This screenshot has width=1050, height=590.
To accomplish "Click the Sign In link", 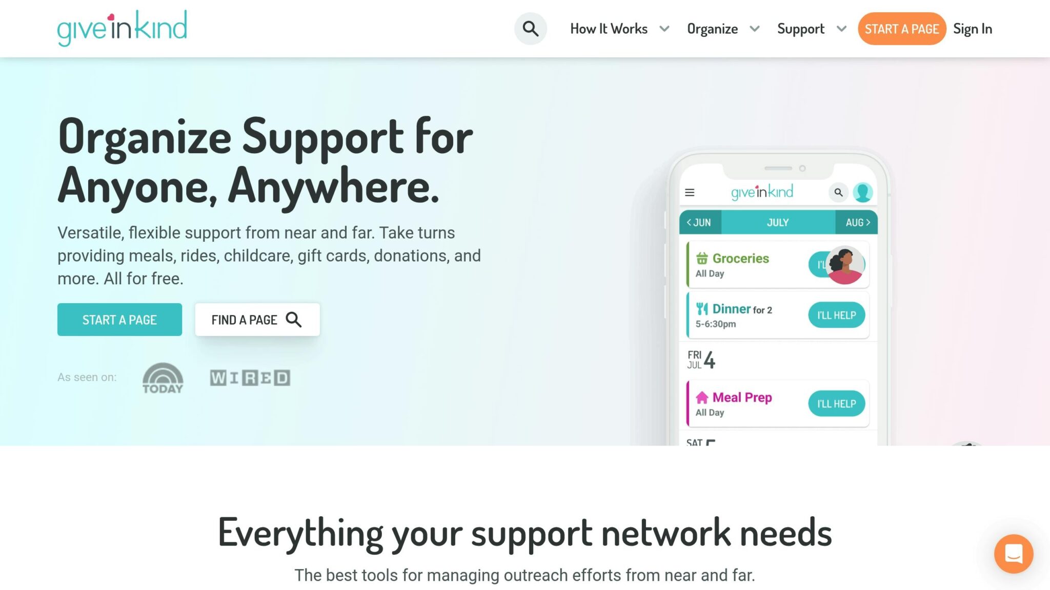I will pyautogui.click(x=973, y=29).
